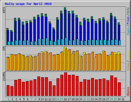
Task: Click the Pages legend label
Action: tap(128, 31)
